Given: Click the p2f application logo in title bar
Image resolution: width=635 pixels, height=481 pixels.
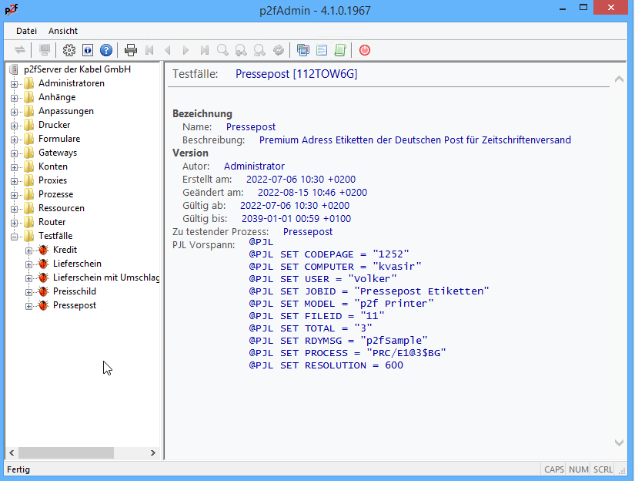Looking at the screenshot, I should tap(12, 9).
